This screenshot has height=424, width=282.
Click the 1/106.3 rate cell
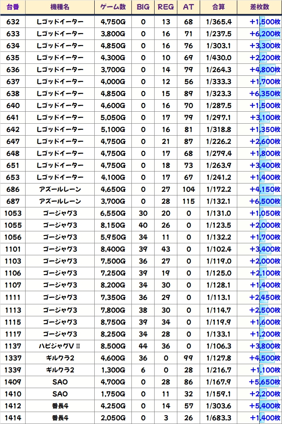coord(218,346)
